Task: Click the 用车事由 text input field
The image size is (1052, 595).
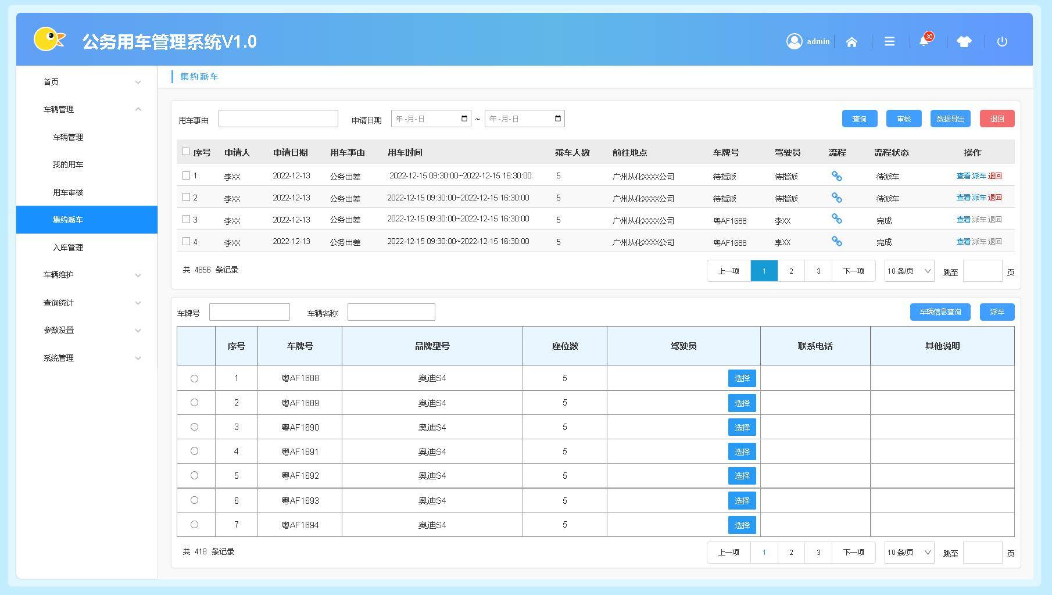Action: pos(278,119)
